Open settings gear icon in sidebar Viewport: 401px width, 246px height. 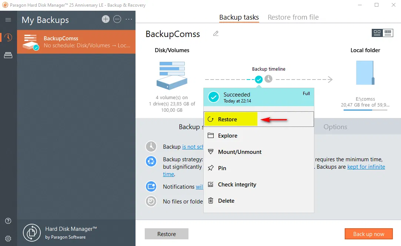pyautogui.click(x=8, y=239)
